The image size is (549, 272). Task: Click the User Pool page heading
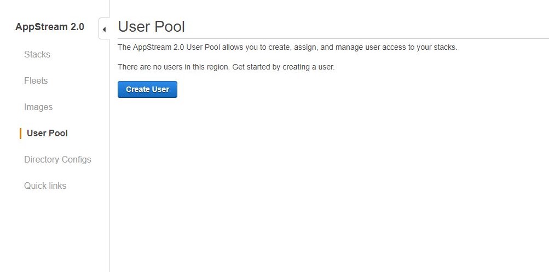151,27
